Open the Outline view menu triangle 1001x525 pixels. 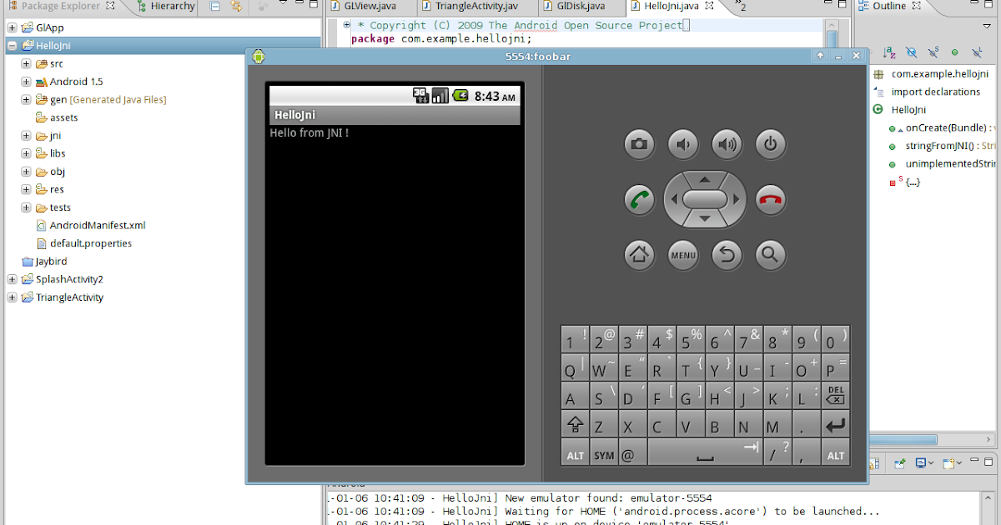985,27
